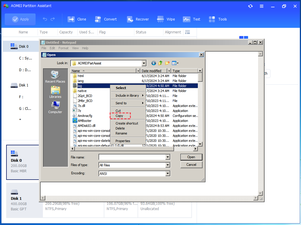Expand the Send to submenu
The width and height of the screenshot is (301, 225).
coord(128,103)
